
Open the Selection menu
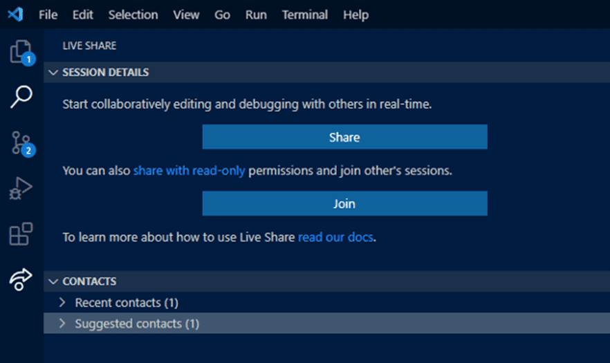tap(133, 15)
